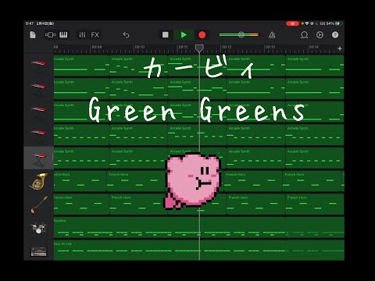The height and width of the screenshot is (281, 375).
Task: Switch to the sound browser view button
Action: pyautogui.click(x=50, y=35)
